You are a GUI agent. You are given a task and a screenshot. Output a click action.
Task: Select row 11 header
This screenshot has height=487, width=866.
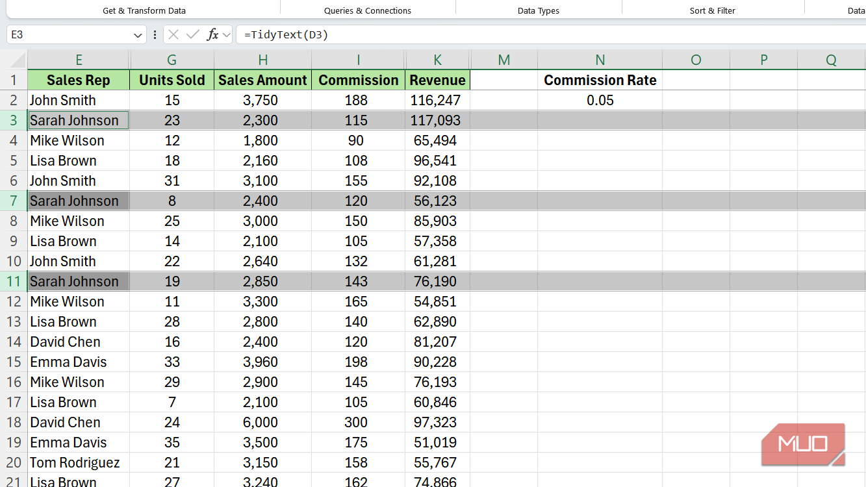(14, 281)
